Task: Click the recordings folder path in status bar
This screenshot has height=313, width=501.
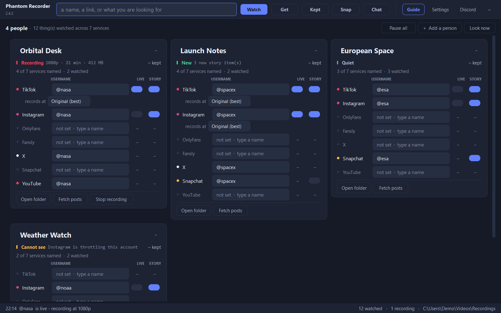Action: click(459, 309)
